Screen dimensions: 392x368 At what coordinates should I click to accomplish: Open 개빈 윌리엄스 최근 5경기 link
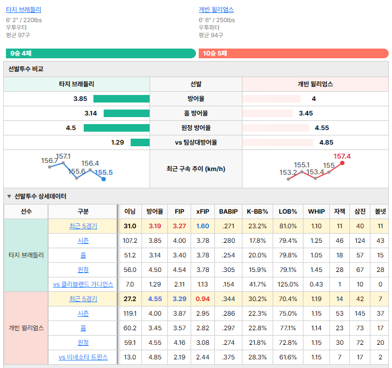(x=83, y=299)
